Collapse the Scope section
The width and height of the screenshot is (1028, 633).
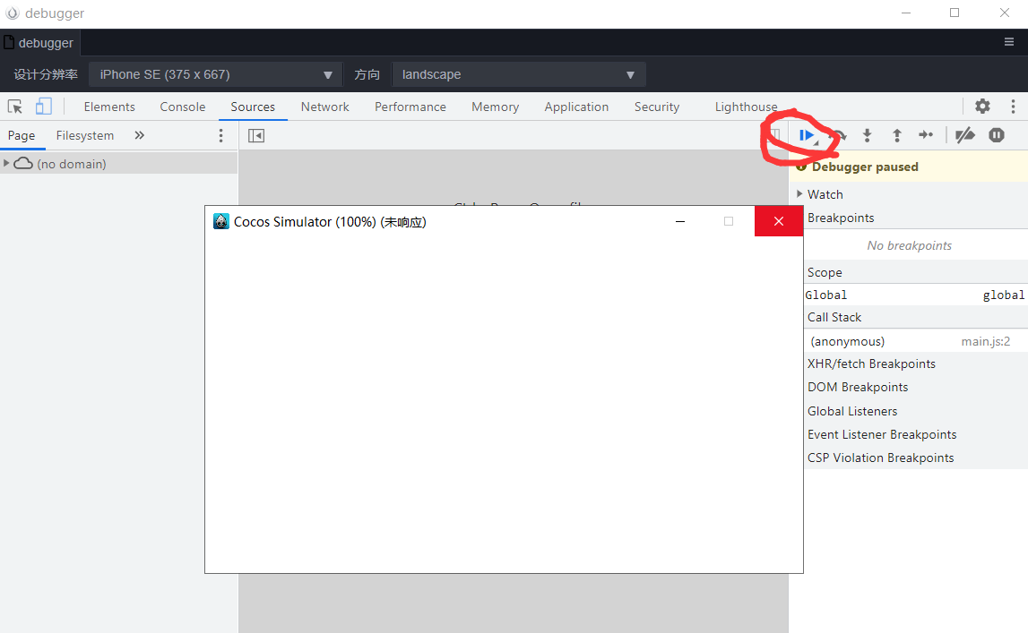coord(825,272)
